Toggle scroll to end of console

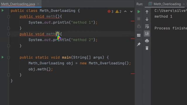[x=147, y=34]
